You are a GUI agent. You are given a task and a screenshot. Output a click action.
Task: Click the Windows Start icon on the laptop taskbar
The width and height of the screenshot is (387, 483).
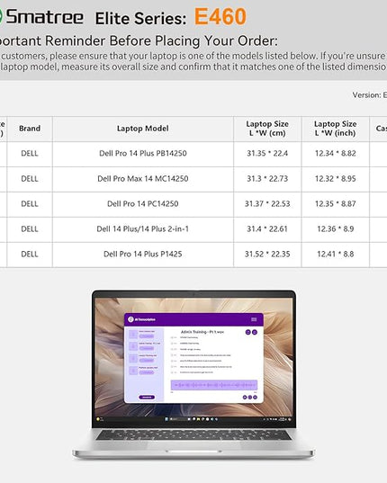tap(166, 419)
